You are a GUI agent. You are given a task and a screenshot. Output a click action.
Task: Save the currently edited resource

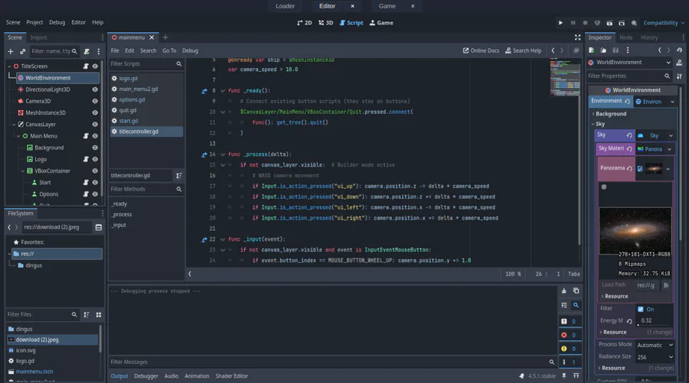click(616, 50)
